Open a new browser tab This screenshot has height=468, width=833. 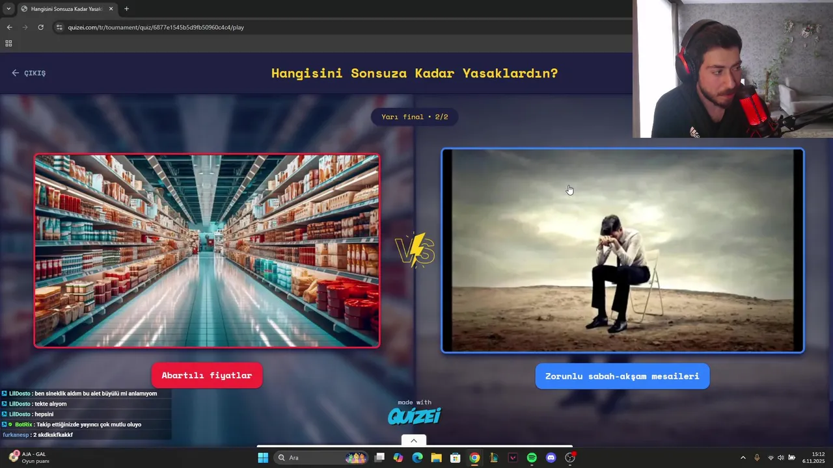pyautogui.click(x=126, y=9)
